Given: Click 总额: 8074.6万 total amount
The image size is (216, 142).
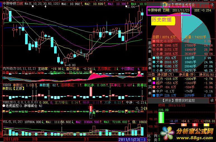Looking at the screenshot, I should coord(164,37).
